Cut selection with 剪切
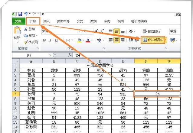 (30, 29)
